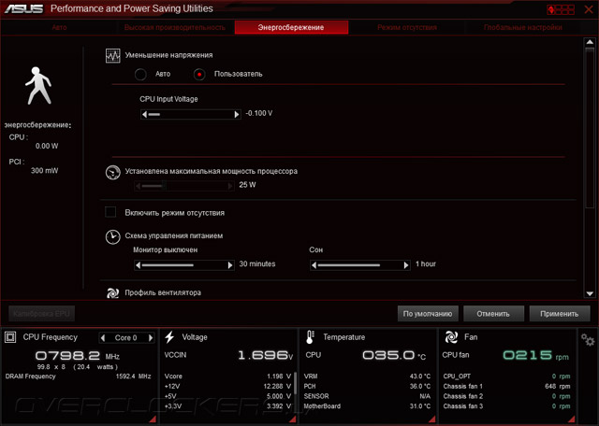
Task: Click the DRAM Frequency row
Action: (78, 376)
